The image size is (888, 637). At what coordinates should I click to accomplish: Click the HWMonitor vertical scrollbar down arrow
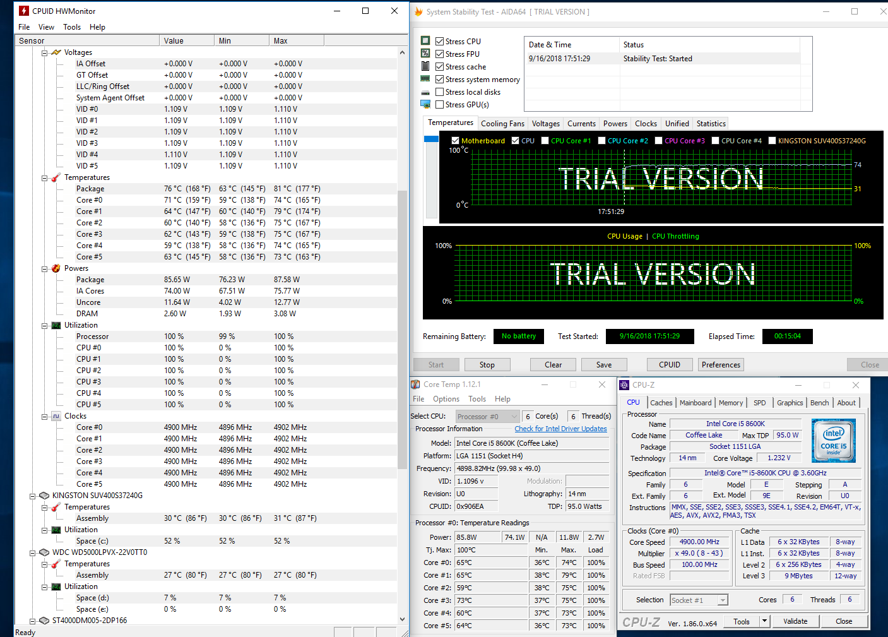(403, 619)
